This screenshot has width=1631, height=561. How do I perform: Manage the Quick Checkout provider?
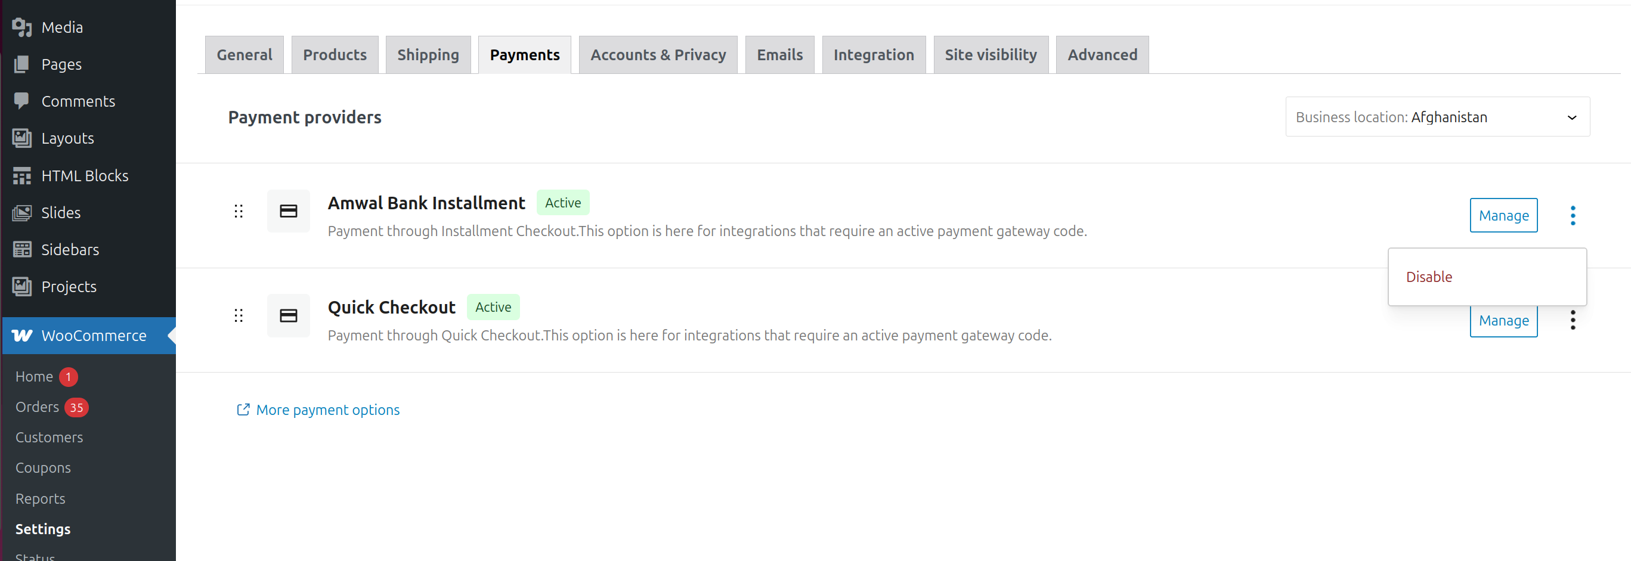1504,321
